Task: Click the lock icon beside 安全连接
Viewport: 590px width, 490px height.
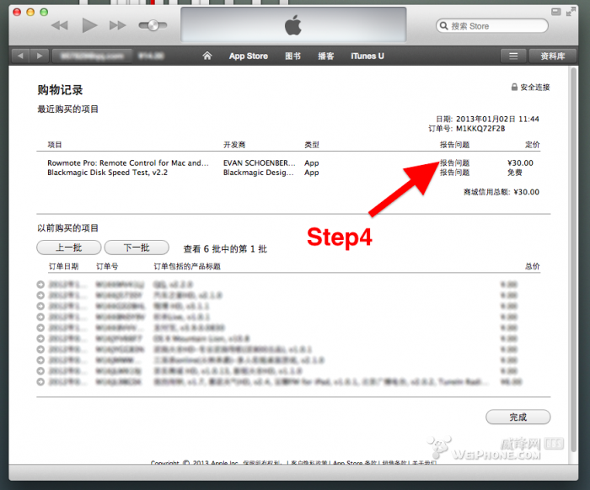Action: (514, 88)
